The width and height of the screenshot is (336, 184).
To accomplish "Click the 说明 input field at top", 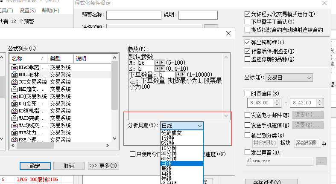I will 198,15.
